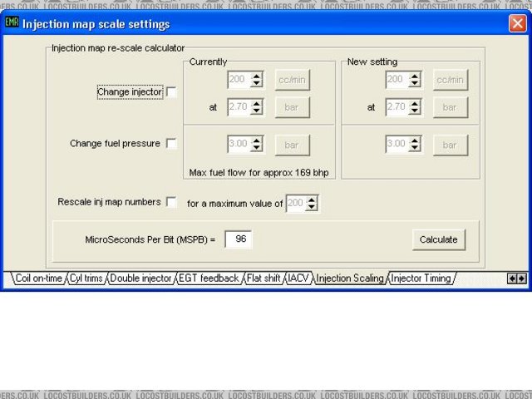The height and width of the screenshot is (399, 532).
Task: Click the Currently injector bar unit button
Action: click(292, 107)
